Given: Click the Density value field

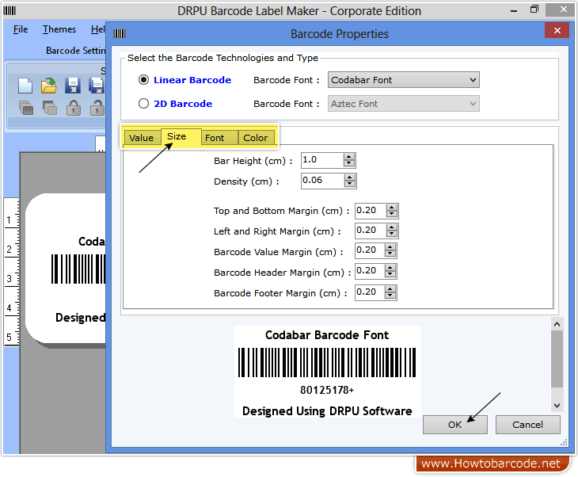Looking at the screenshot, I should click(x=322, y=181).
